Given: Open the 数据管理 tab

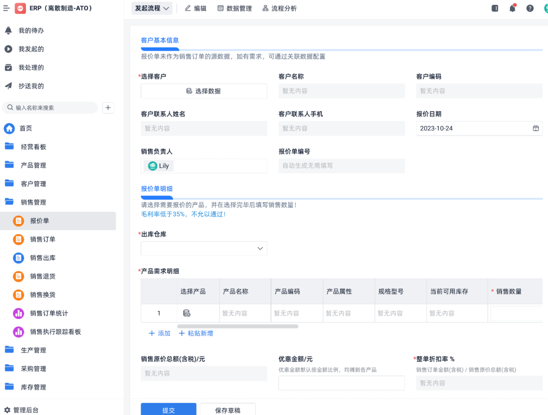Looking at the screenshot, I should (x=235, y=8).
